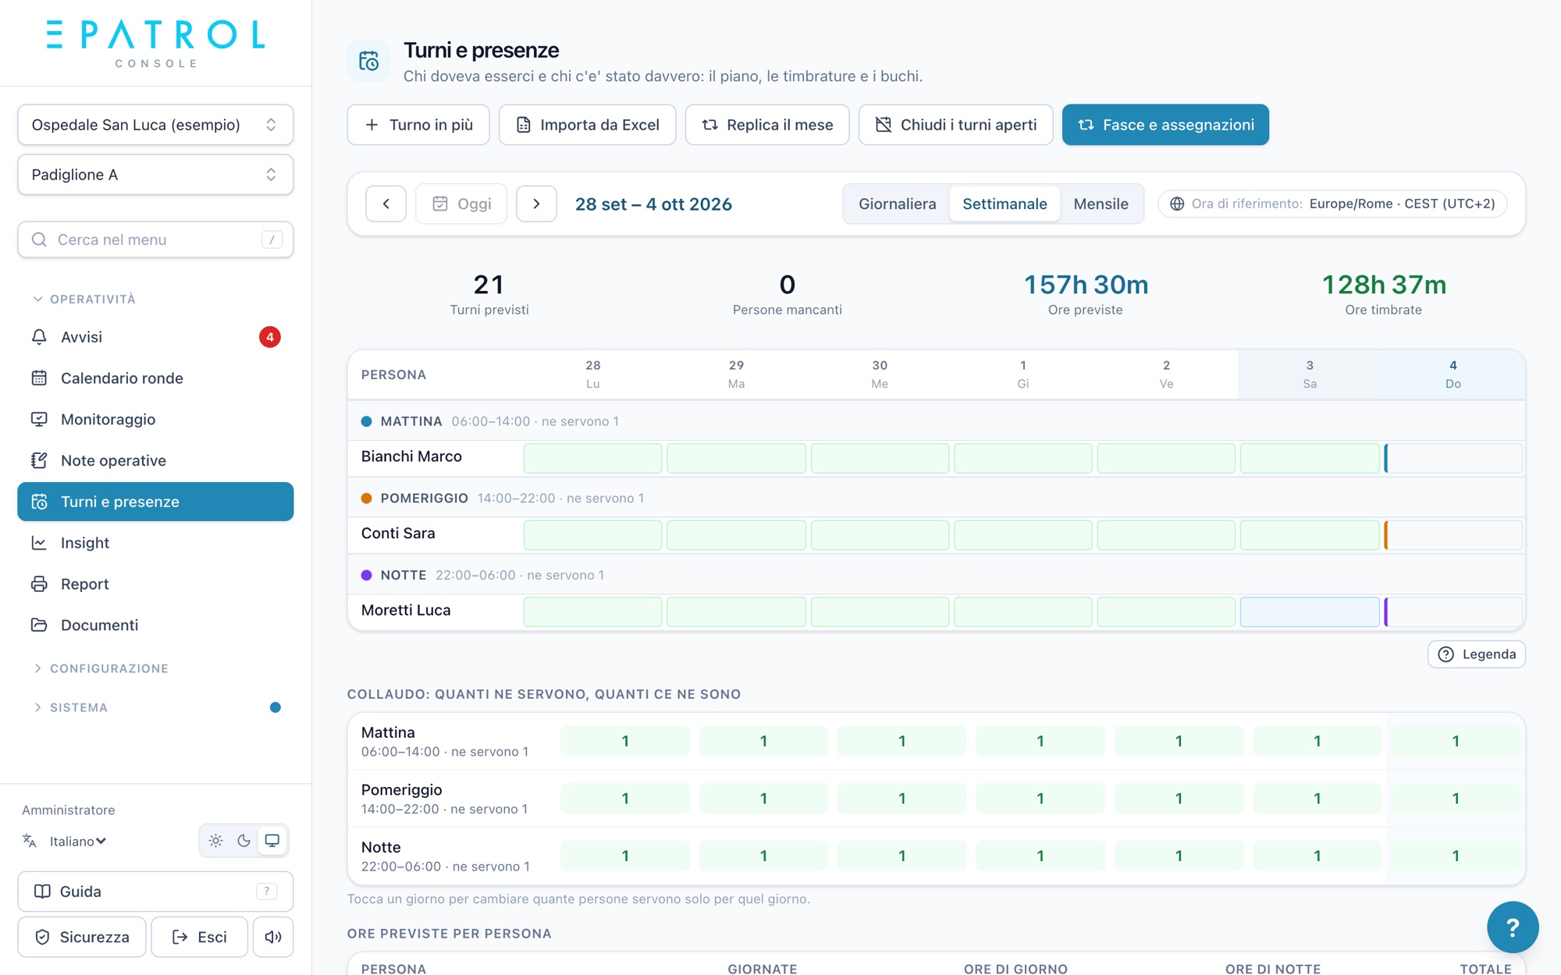Collapse the Operatività section

[84, 300]
